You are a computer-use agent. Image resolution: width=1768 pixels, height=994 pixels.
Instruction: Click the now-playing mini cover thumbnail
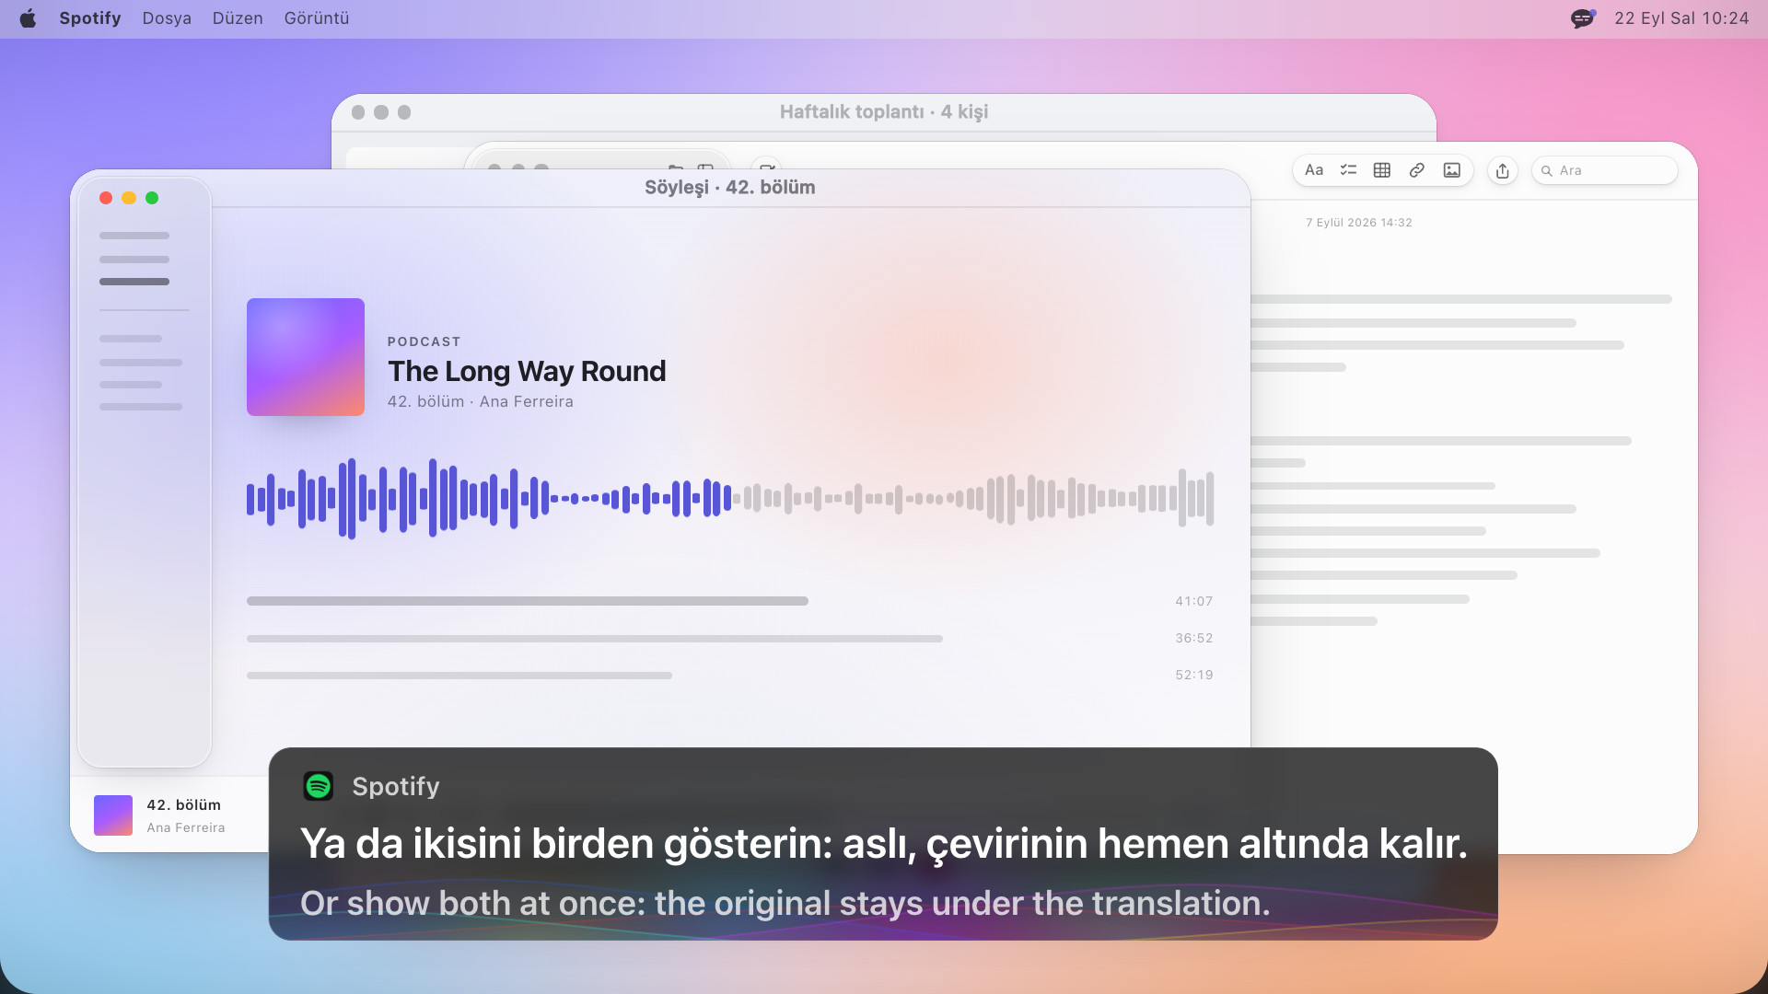coord(113,815)
